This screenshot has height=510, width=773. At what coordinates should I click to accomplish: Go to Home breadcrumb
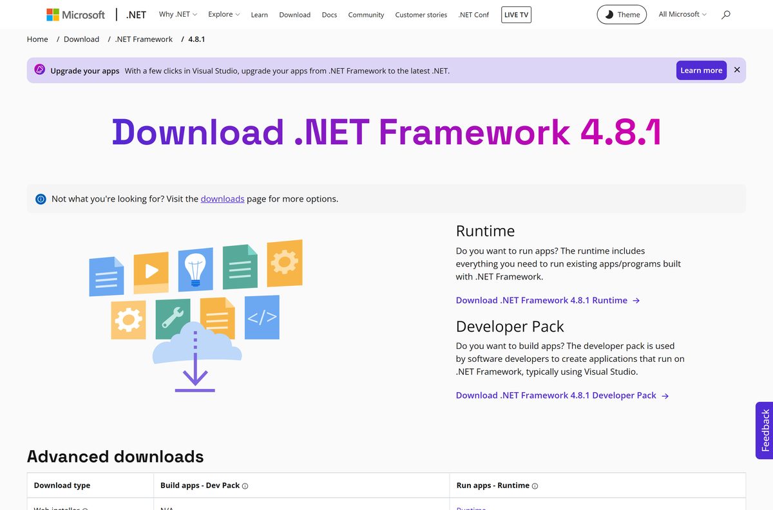(37, 39)
